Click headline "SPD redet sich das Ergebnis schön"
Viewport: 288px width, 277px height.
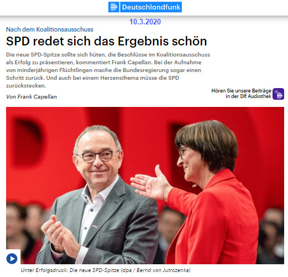(x=107, y=41)
